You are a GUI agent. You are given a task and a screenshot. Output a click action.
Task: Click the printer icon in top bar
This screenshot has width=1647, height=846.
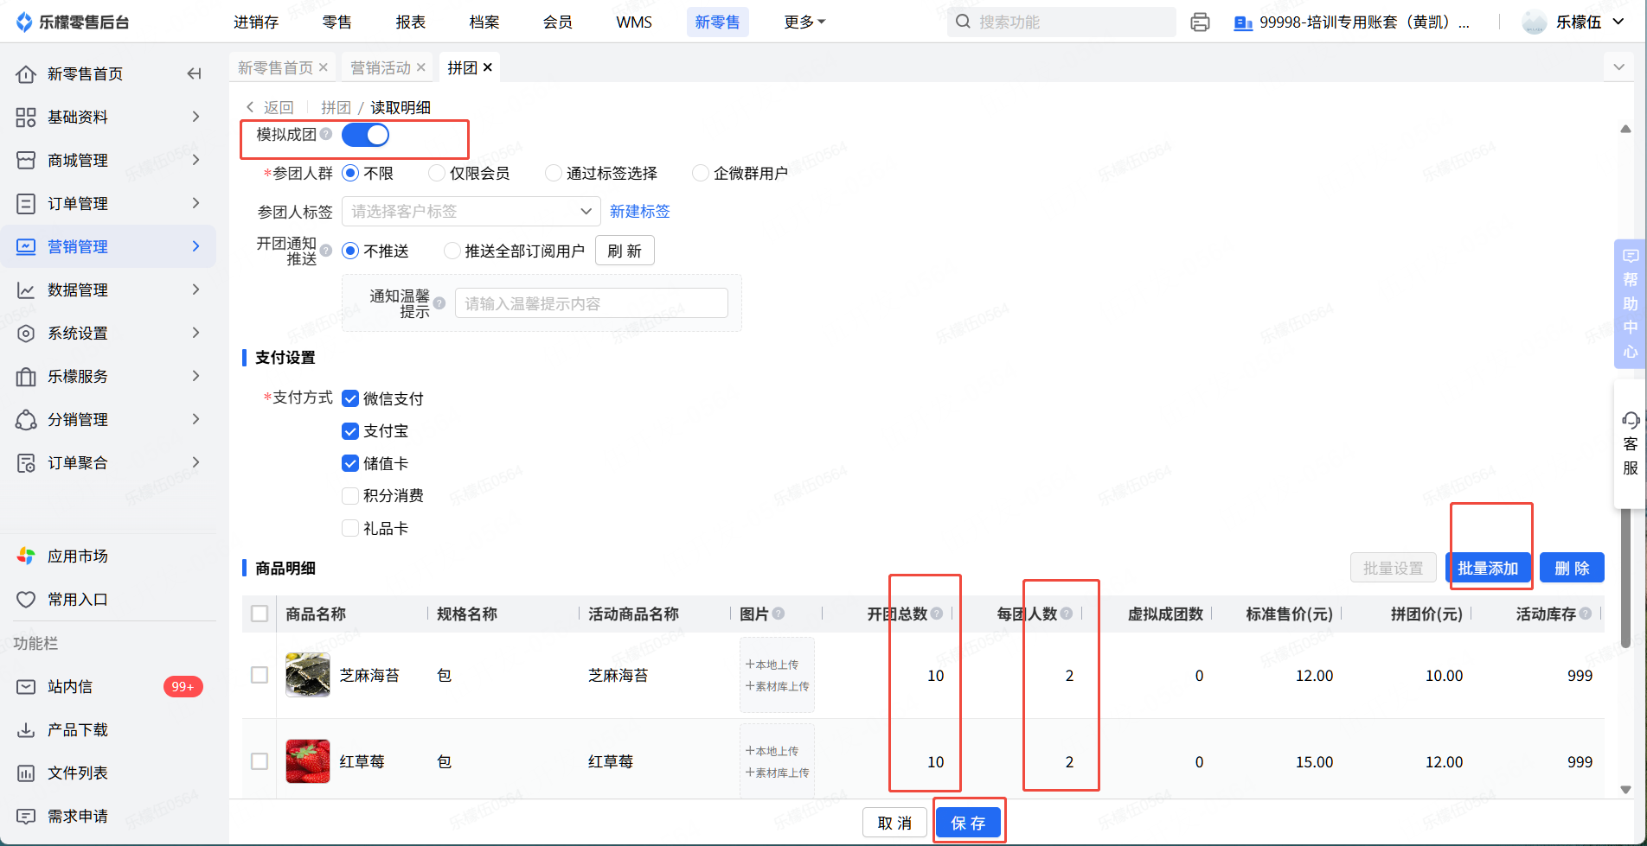[1200, 22]
